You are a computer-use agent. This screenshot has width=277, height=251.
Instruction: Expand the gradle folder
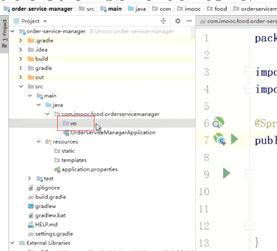point(20,68)
